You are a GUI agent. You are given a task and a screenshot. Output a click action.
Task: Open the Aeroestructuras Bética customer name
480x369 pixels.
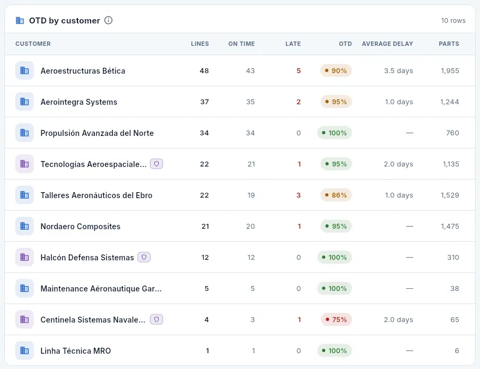(83, 71)
